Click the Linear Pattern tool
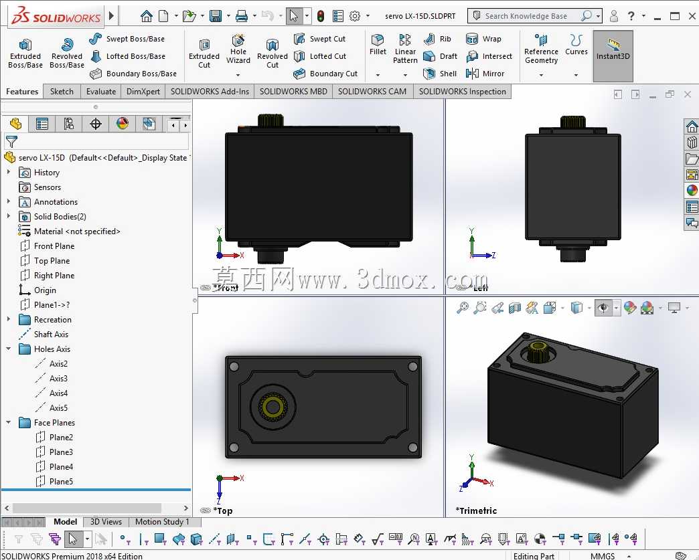Screen dimensions: 699x560 click(x=405, y=50)
